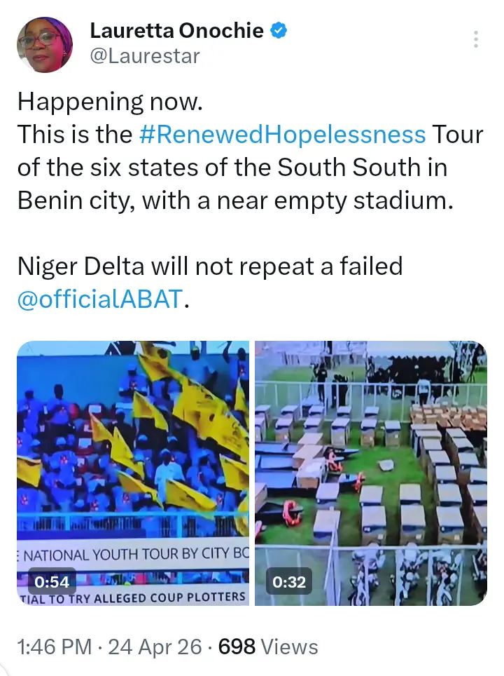Click the "Happening now." text line

tap(110, 102)
